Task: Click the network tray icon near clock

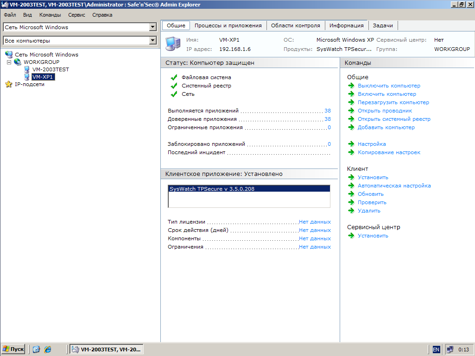Action: click(450, 350)
